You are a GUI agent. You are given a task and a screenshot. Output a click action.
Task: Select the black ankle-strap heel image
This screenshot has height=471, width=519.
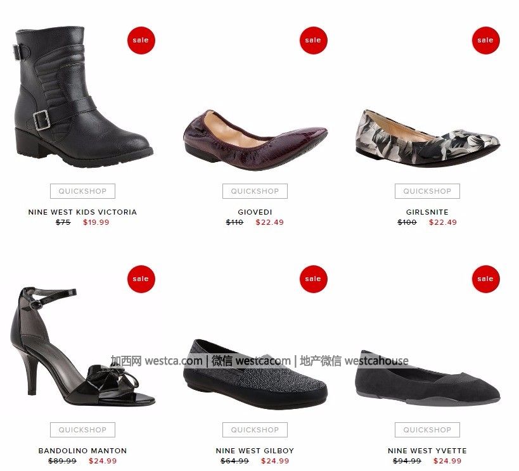click(x=83, y=346)
